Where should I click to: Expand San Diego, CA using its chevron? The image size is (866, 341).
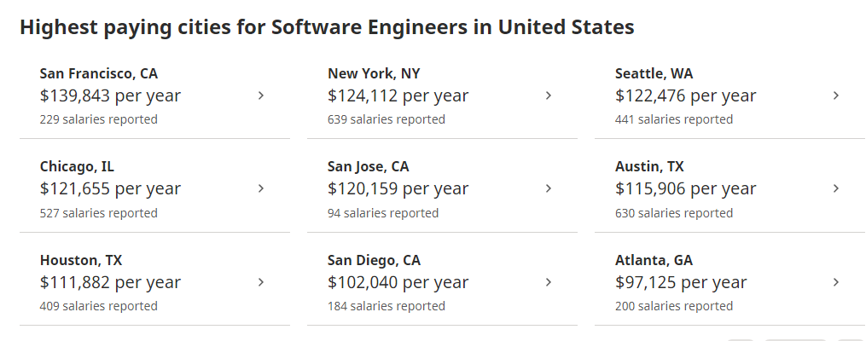(x=549, y=282)
